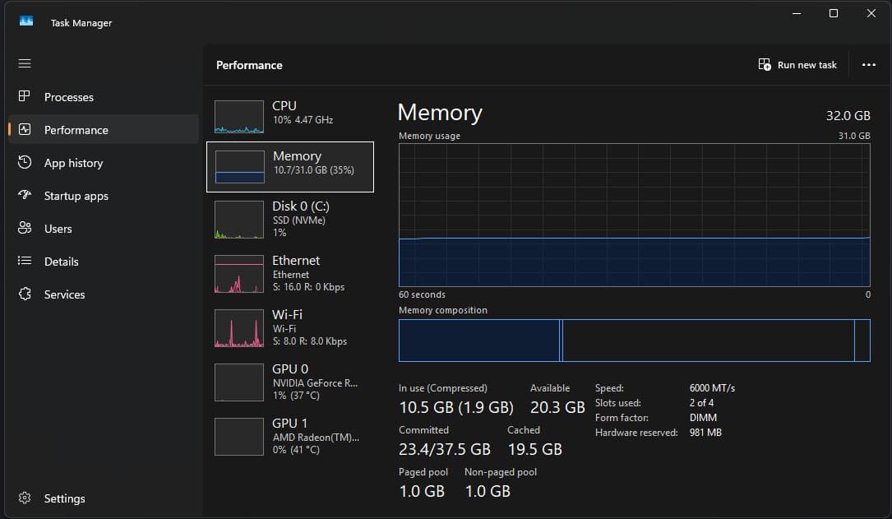Select the CPU usage graph thumbnail
This screenshot has width=892, height=519.
pyautogui.click(x=238, y=117)
